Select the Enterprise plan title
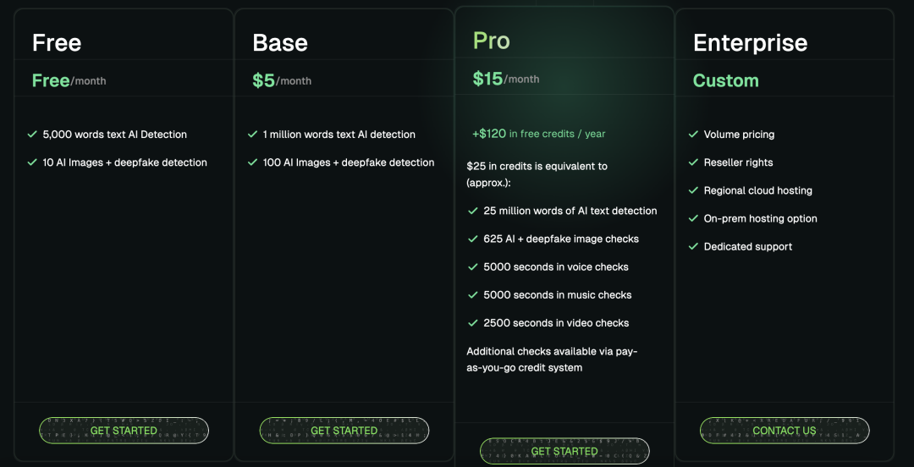914x467 pixels. pos(750,42)
